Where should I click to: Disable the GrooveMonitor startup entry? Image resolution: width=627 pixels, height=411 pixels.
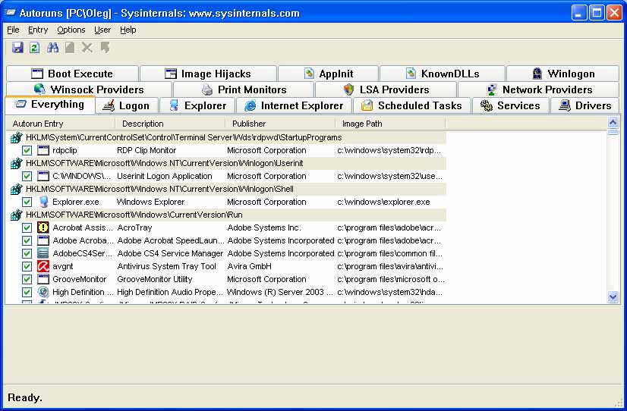(x=27, y=279)
